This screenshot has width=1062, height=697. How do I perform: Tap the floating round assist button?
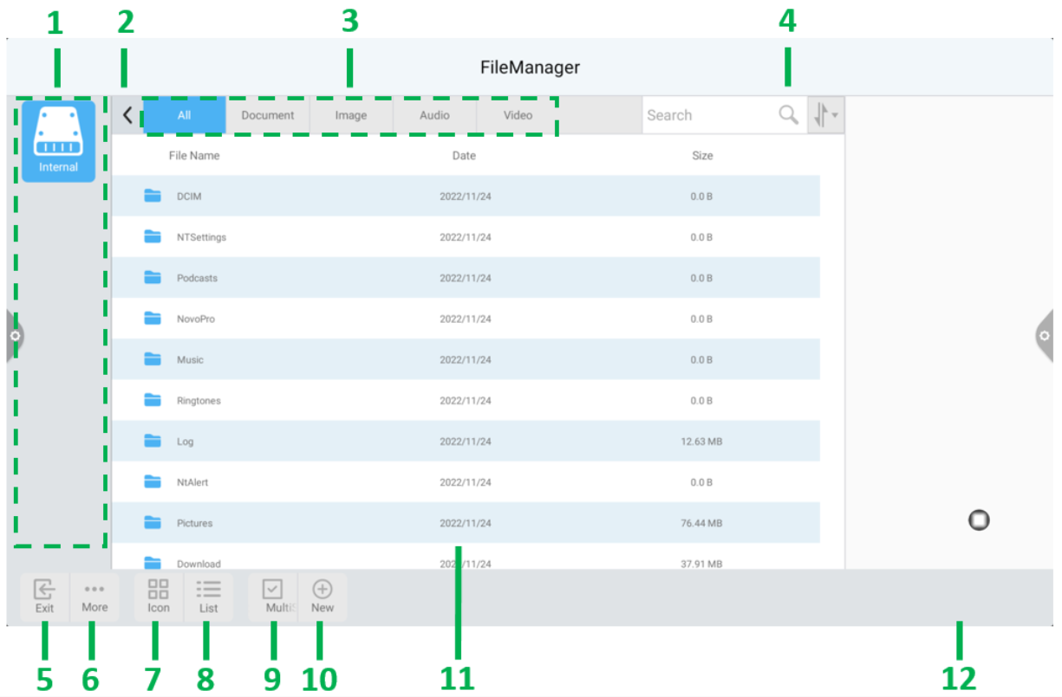[979, 520]
